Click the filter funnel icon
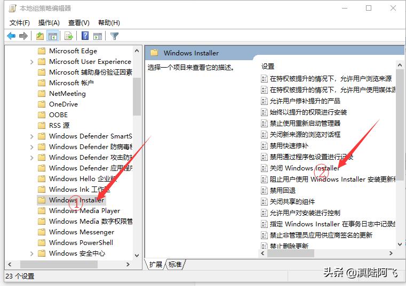 click(115, 36)
